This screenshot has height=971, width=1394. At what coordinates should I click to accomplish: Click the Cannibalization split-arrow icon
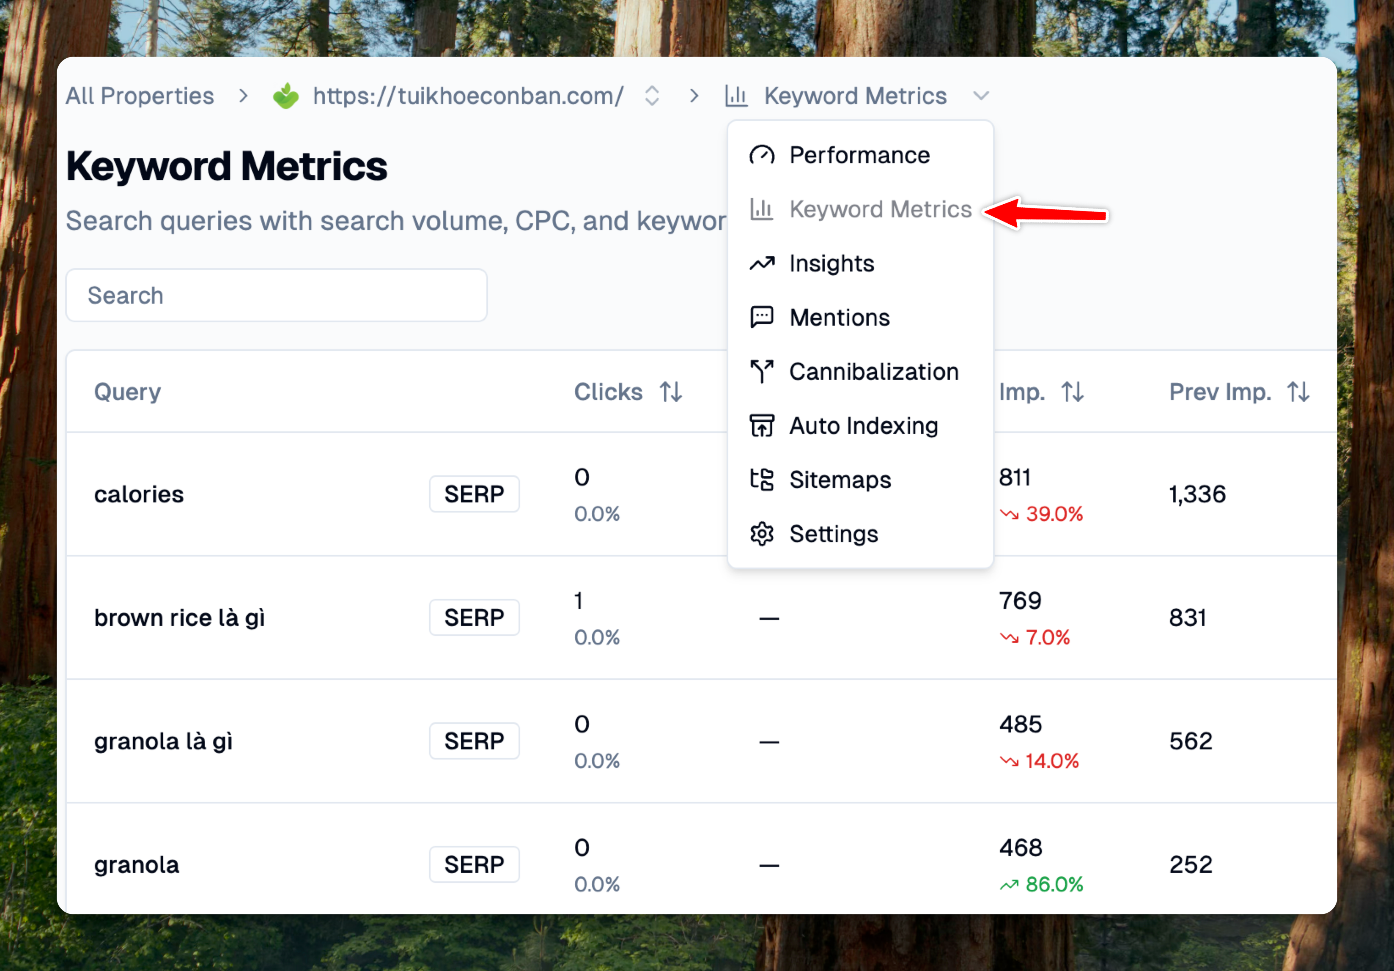[761, 371]
